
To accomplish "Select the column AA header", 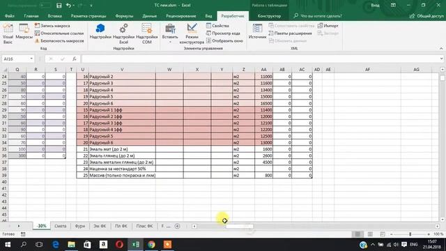I will pos(263,70).
